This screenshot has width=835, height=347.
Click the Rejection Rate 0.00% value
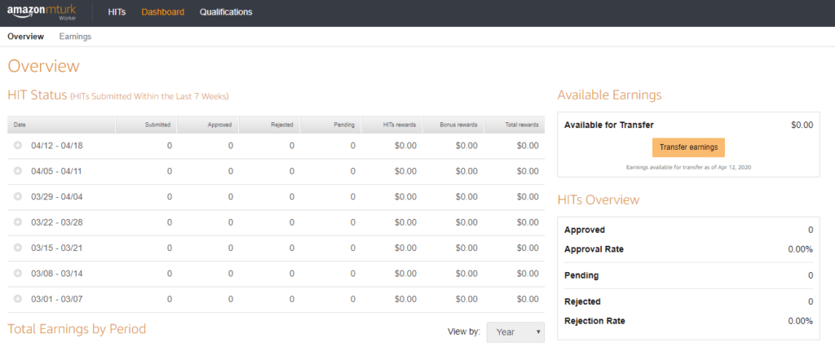(801, 321)
